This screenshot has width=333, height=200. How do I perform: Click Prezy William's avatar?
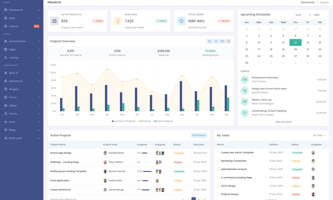[x=105, y=162]
